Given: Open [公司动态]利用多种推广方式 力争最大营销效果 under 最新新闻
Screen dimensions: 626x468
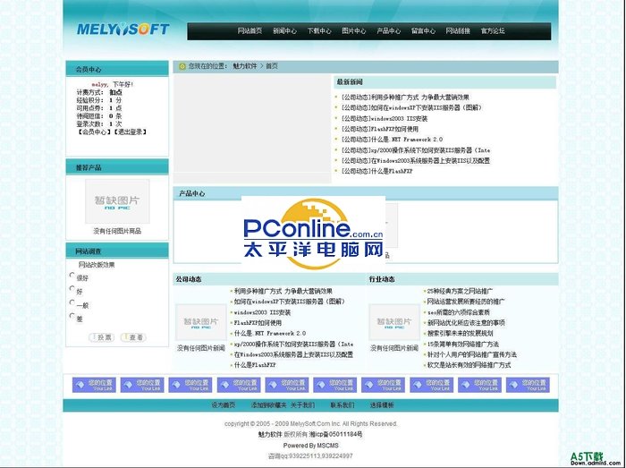Looking at the screenshot, I should coord(405,97).
